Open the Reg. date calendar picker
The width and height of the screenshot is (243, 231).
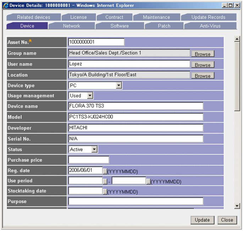(105, 171)
